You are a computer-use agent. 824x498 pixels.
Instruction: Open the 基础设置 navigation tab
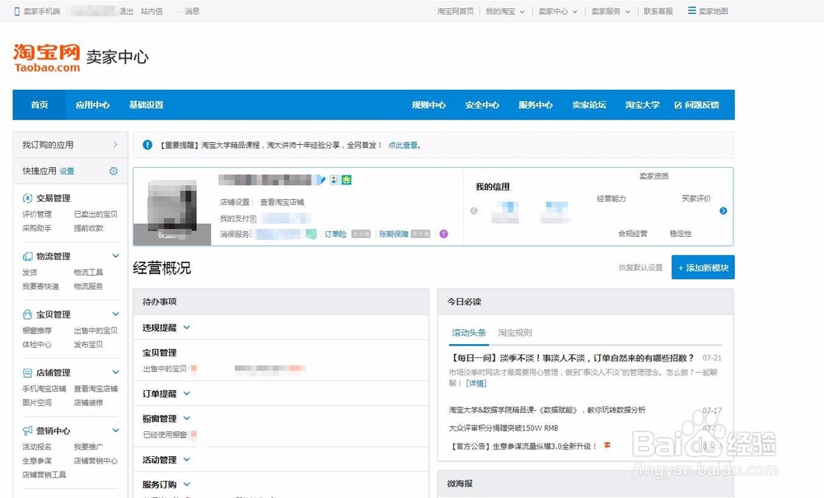146,105
